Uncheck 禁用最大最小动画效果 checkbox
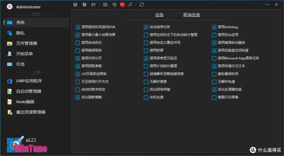The width and height of the screenshot is (284, 156). coord(78,35)
